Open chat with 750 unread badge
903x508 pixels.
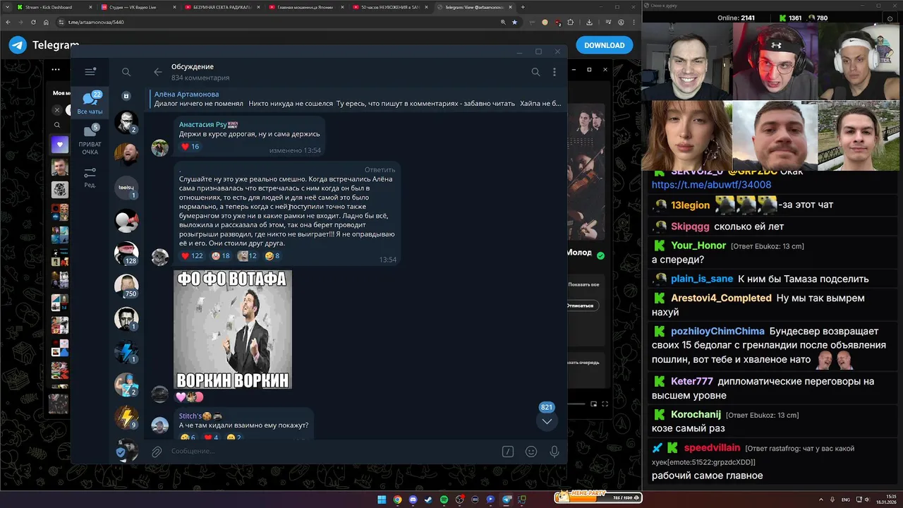126,285
